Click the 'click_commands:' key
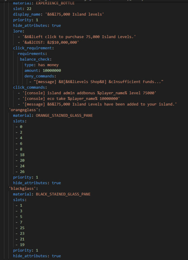Screen dimensions: 188x260 tap(30, 87)
